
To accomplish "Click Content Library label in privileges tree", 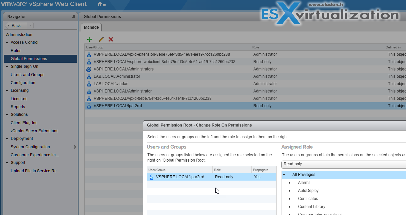I will click(x=312, y=207).
